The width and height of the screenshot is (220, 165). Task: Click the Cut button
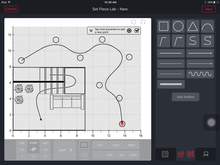click(100, 145)
